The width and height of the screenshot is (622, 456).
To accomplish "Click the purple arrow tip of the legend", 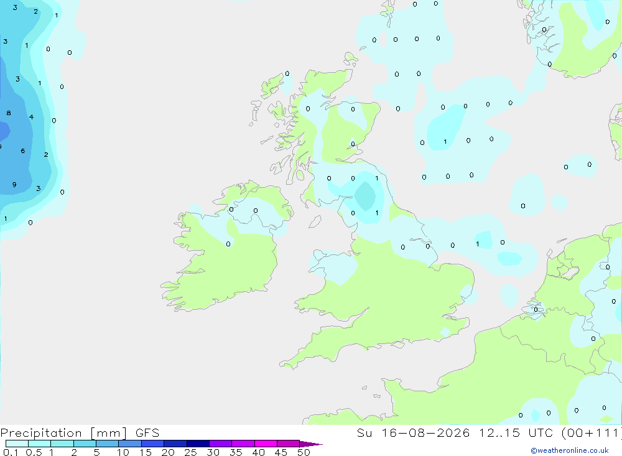I will [x=311, y=444].
